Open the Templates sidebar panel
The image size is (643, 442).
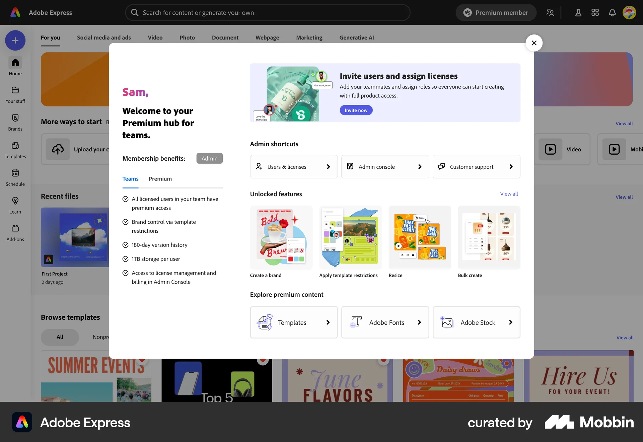(15, 150)
